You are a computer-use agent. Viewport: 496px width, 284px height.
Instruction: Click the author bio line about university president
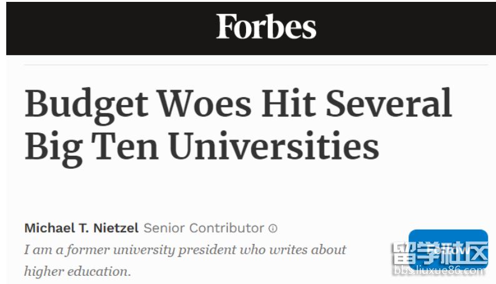[x=185, y=250]
